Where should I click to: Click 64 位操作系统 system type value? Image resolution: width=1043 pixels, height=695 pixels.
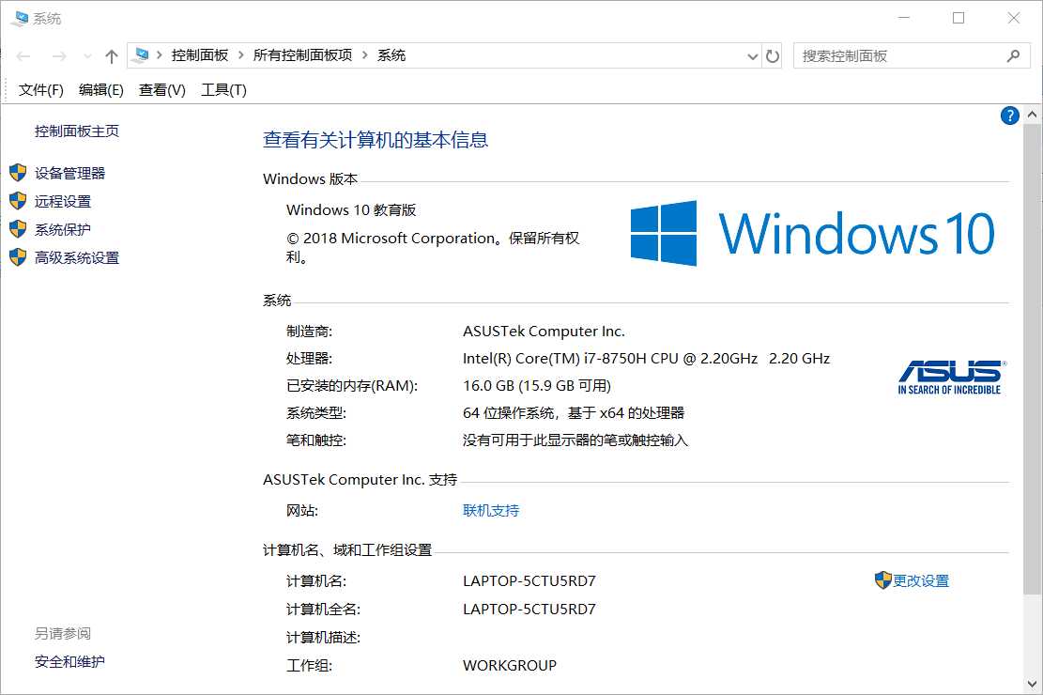pyautogui.click(x=574, y=413)
